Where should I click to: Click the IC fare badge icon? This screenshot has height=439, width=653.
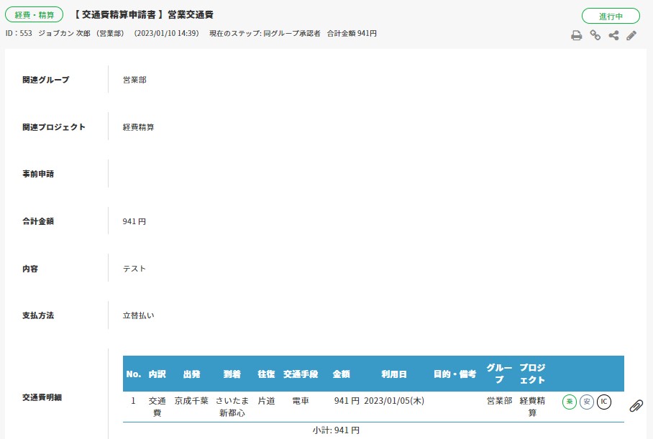click(604, 402)
